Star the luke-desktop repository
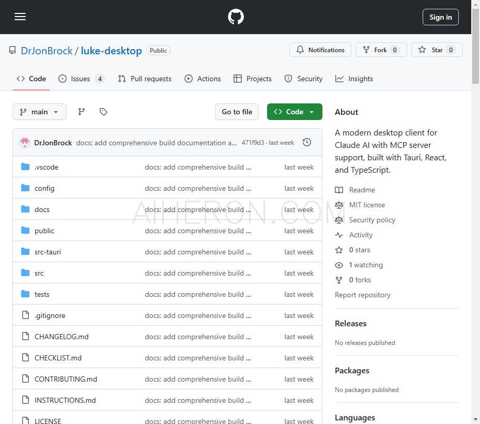This screenshot has height=424, width=480. [437, 50]
